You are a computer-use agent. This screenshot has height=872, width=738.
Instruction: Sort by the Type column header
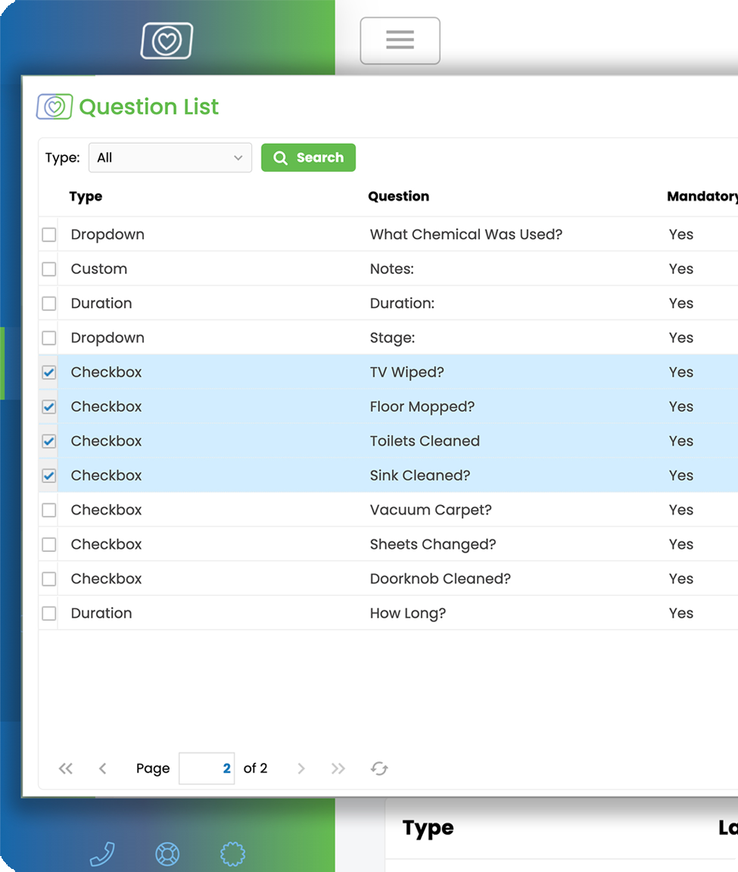[x=86, y=196]
